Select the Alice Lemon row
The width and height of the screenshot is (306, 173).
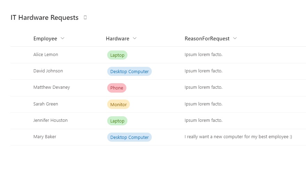click(x=158, y=55)
